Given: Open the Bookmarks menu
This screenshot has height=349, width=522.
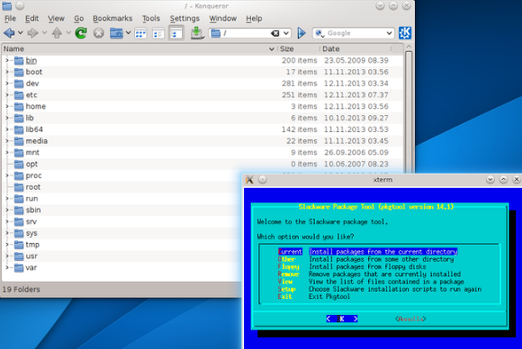Looking at the screenshot, I should click(x=113, y=19).
